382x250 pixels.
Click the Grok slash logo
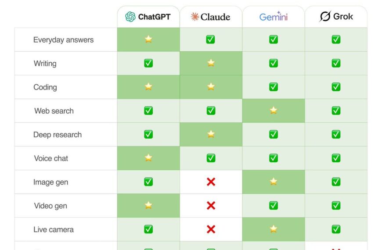pyautogui.click(x=325, y=17)
